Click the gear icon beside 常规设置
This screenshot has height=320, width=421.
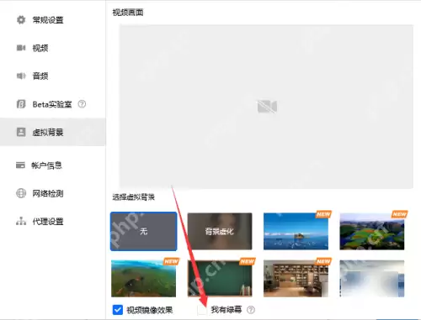click(x=21, y=20)
